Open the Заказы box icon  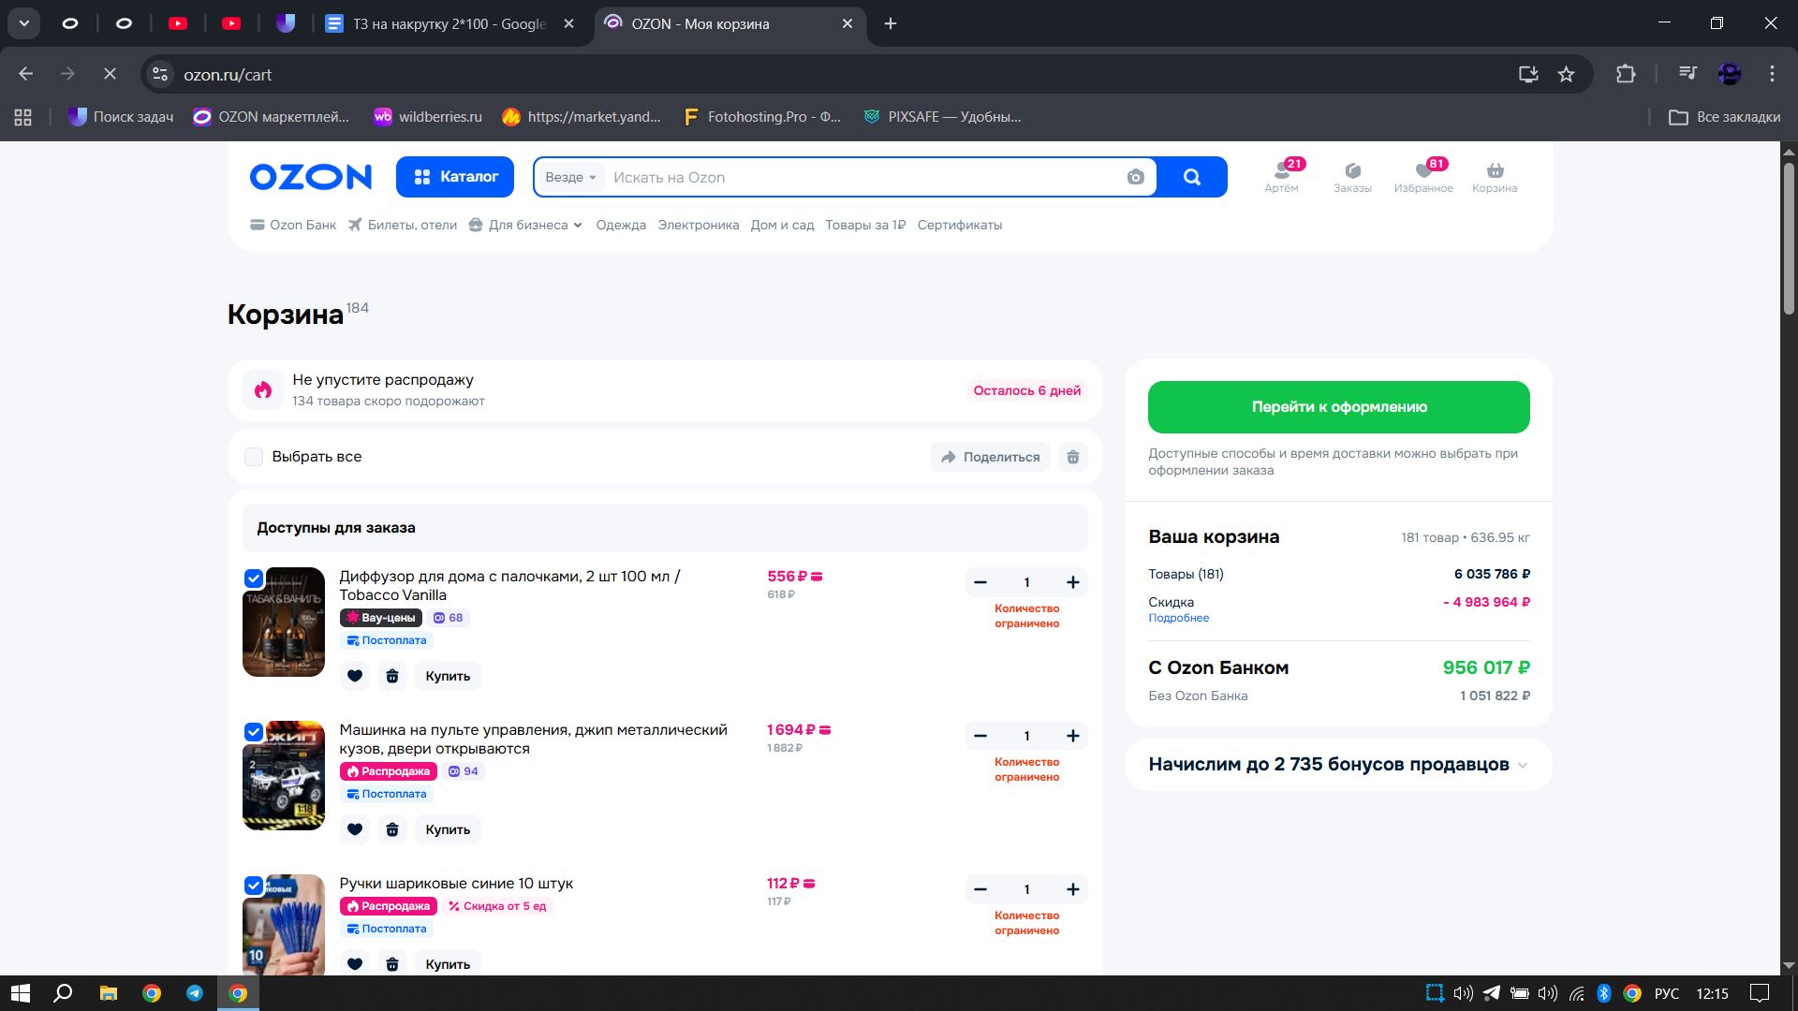click(1352, 171)
